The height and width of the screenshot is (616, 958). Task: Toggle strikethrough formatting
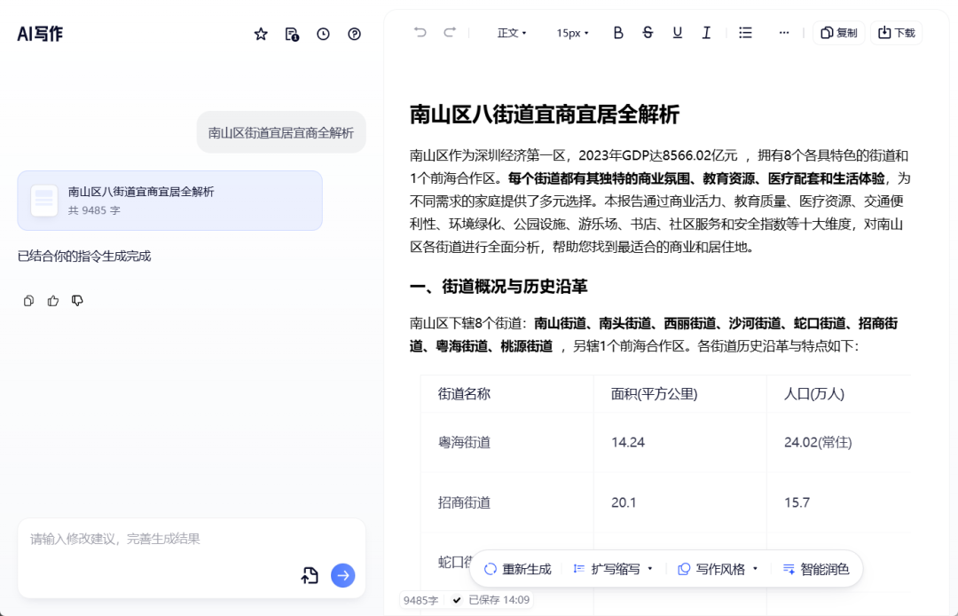[648, 33]
